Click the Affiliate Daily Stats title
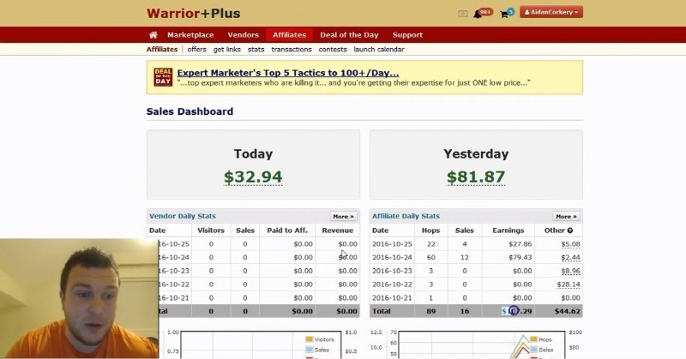This screenshot has height=359, width=686. 406,216
